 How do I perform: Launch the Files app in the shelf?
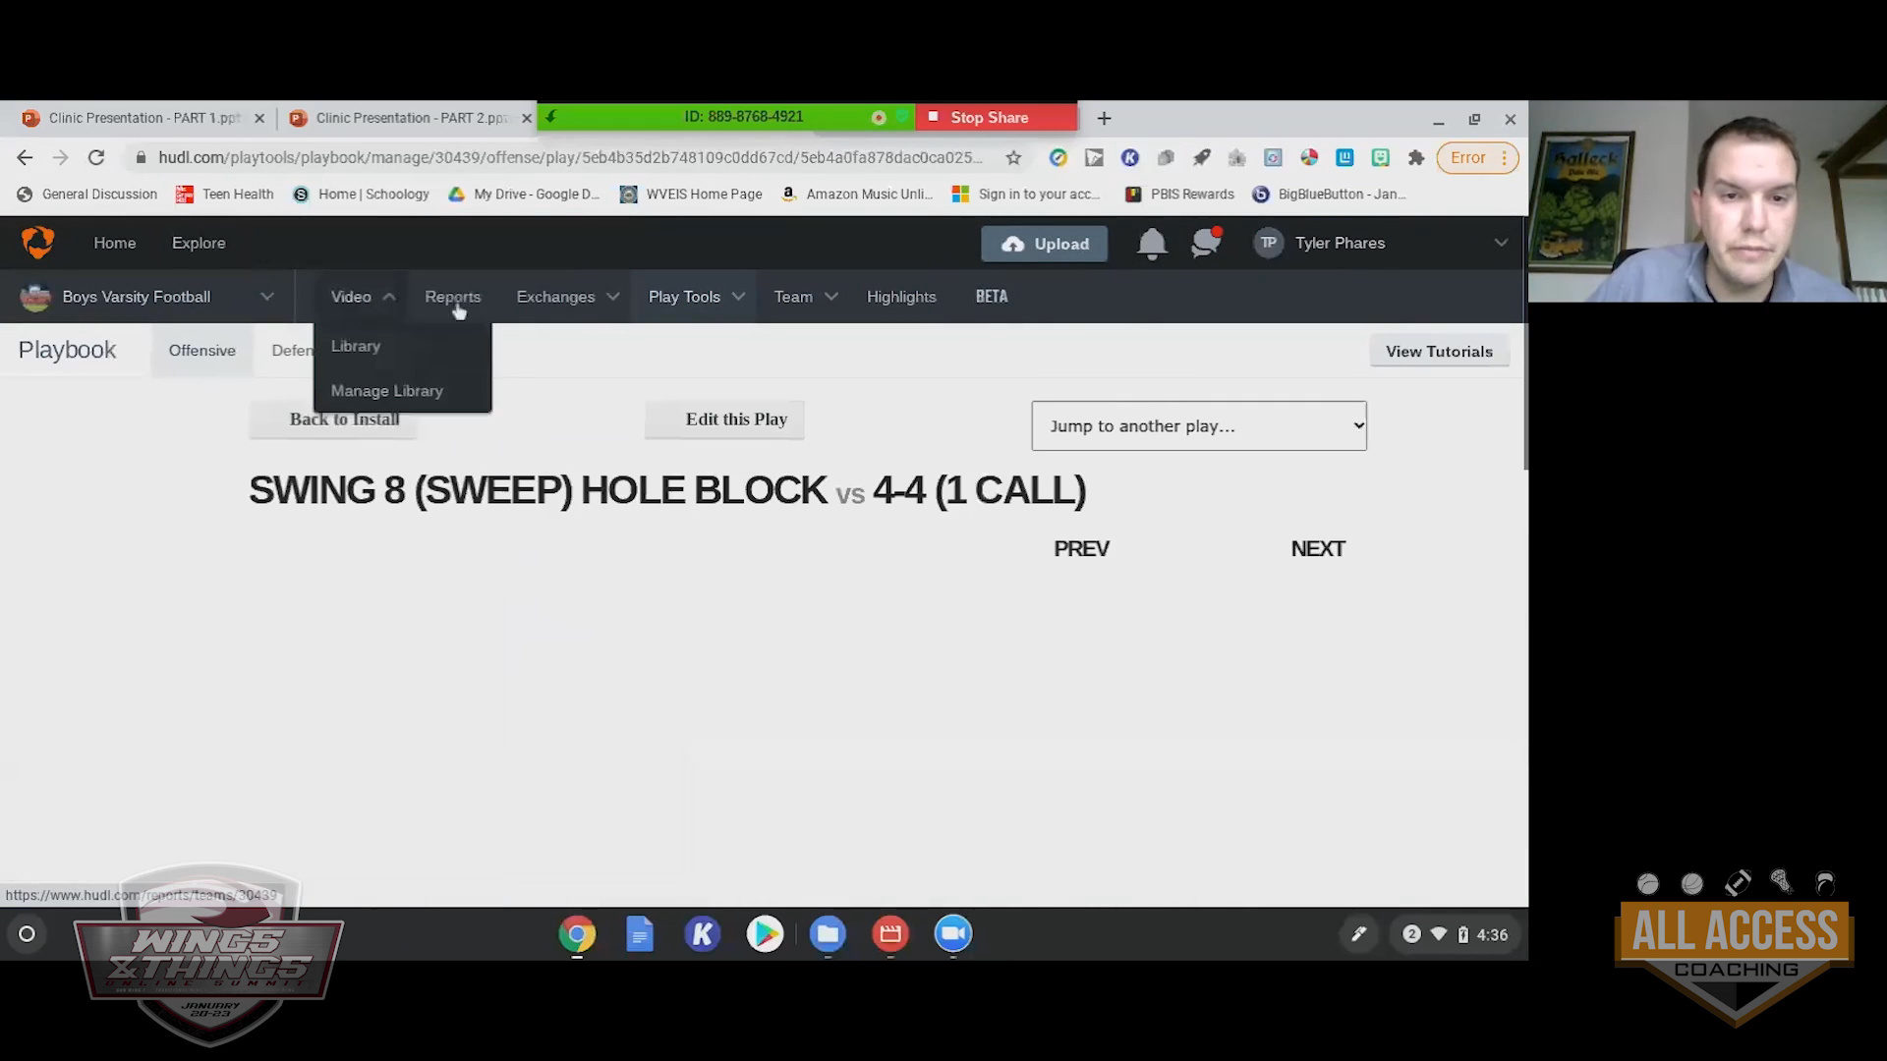tap(828, 934)
